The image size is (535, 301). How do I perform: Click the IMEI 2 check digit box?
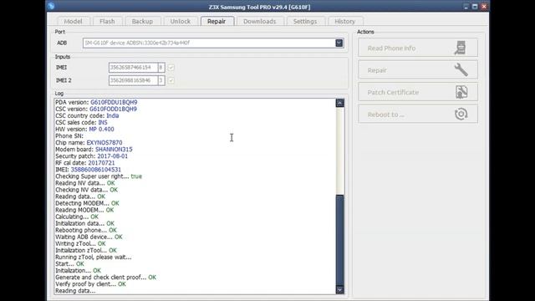point(161,80)
